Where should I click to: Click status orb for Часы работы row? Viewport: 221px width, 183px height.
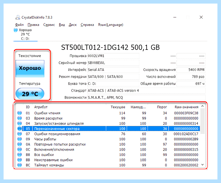click(20, 139)
